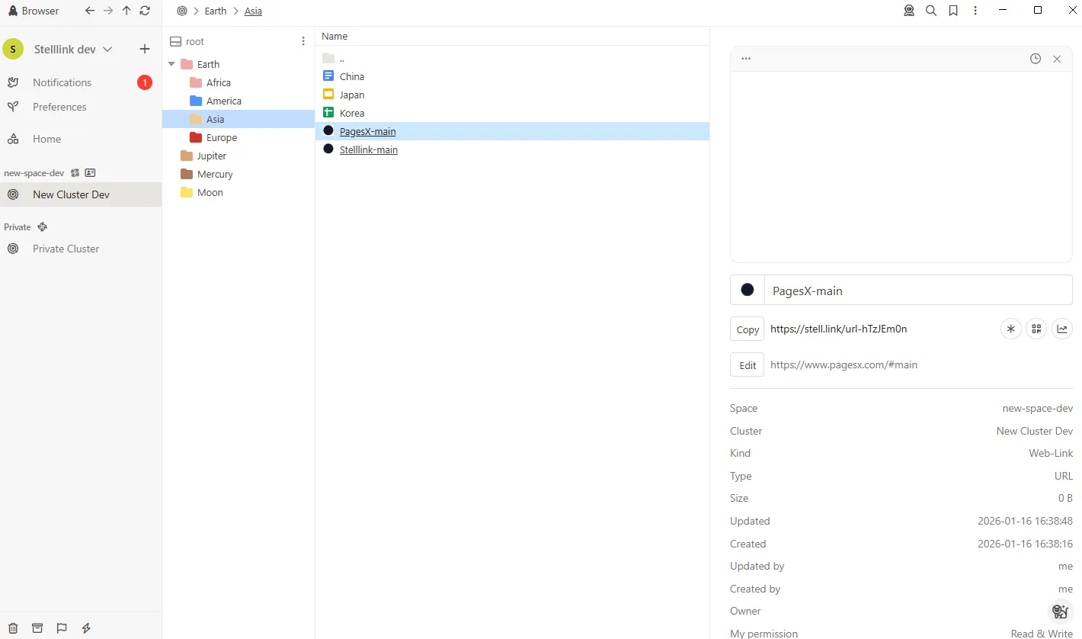1082x639 pixels.
Task: Open Notifications in the sidebar
Action: pyautogui.click(x=62, y=82)
